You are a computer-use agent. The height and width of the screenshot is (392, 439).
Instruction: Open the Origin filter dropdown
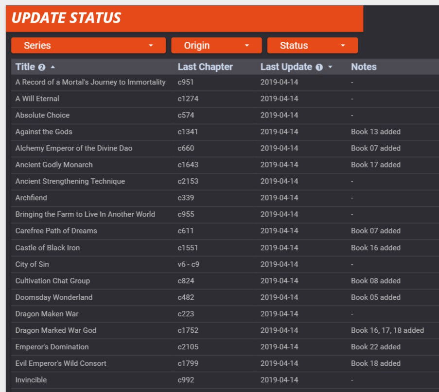[x=216, y=45]
